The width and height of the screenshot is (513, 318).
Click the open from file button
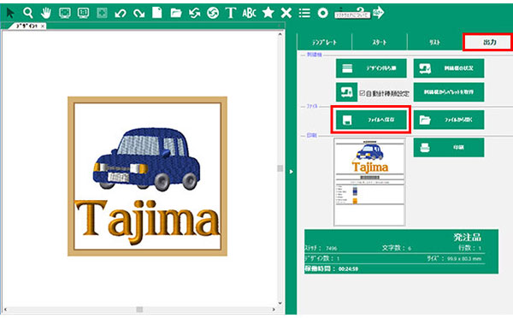(x=449, y=120)
